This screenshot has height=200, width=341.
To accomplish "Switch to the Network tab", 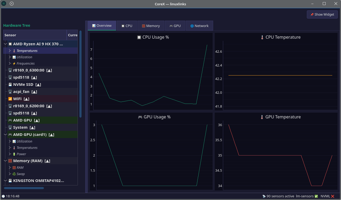I will pyautogui.click(x=199, y=26).
